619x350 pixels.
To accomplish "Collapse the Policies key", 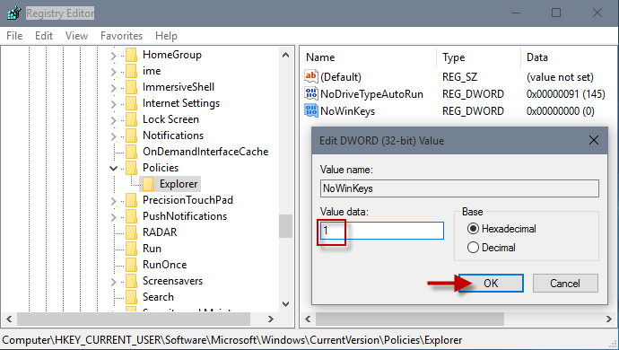I will [114, 169].
